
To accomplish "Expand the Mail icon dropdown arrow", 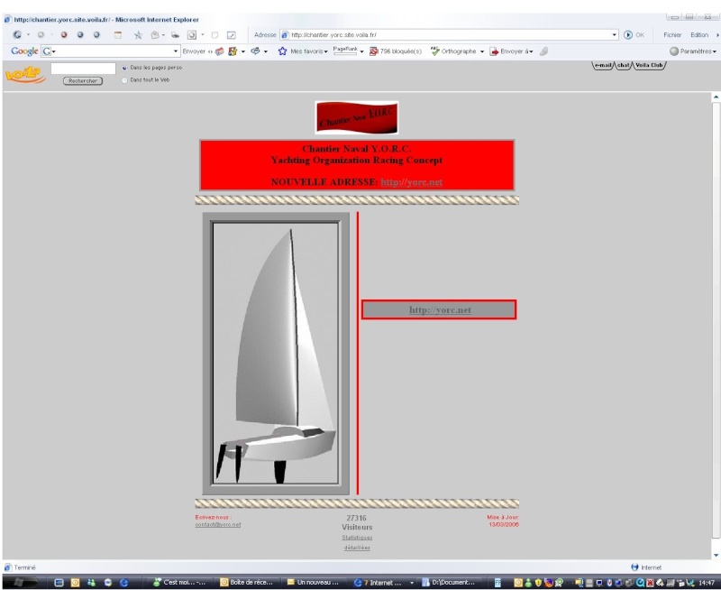I will click(x=163, y=35).
